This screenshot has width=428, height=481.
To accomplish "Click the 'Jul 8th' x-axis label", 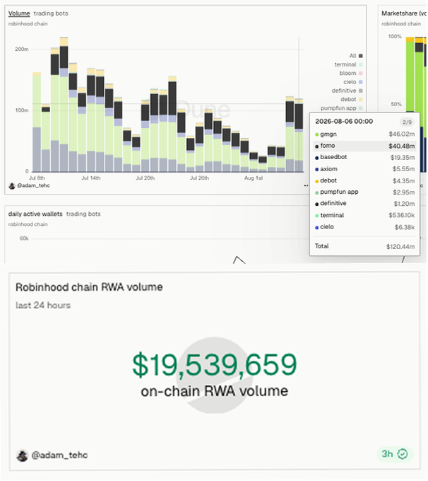I will (x=37, y=178).
